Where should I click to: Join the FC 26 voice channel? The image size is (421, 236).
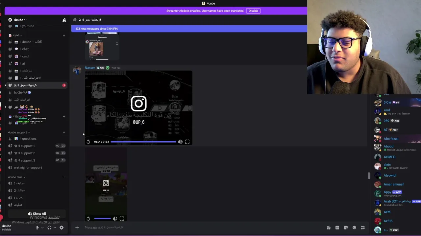[x=18, y=198]
